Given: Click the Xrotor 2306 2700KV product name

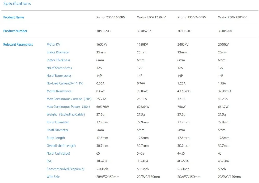Looking at the screenshot, I should (232, 17).
